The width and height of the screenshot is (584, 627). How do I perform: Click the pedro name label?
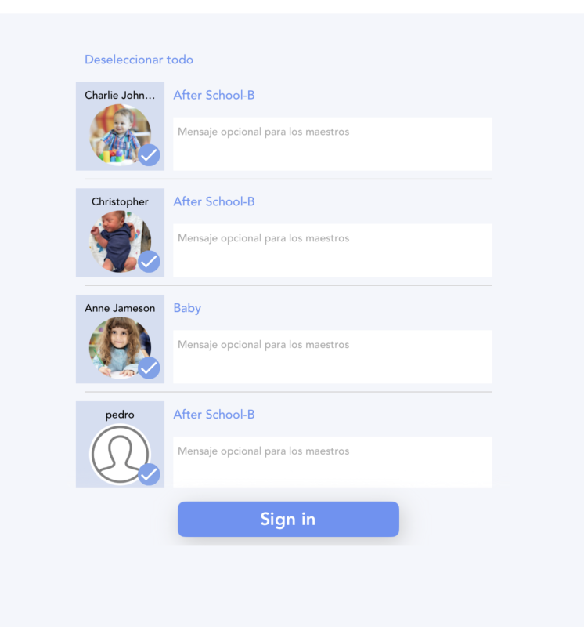point(120,415)
